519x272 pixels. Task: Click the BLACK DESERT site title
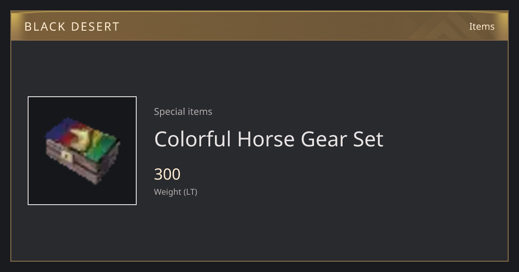click(x=72, y=27)
